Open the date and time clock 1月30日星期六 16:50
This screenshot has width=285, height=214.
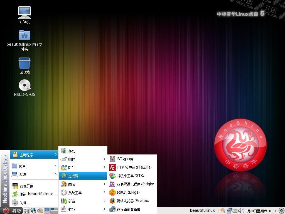pos(261,211)
